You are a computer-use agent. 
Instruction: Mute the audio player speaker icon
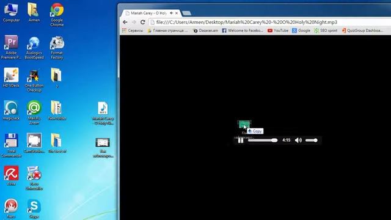tap(298, 140)
